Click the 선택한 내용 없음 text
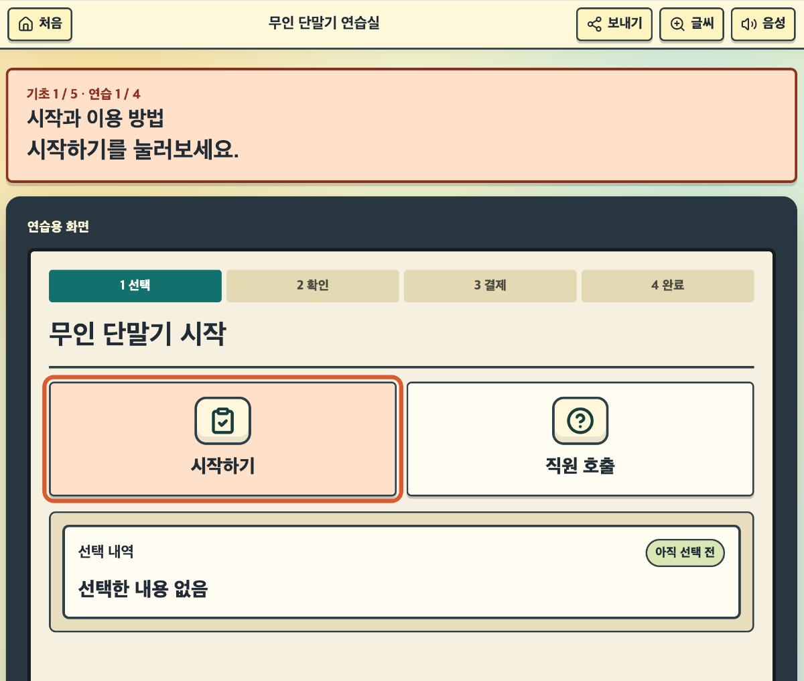This screenshot has width=804, height=681. [x=143, y=589]
